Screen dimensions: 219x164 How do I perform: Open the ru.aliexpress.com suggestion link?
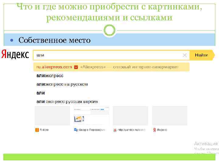point(54,67)
